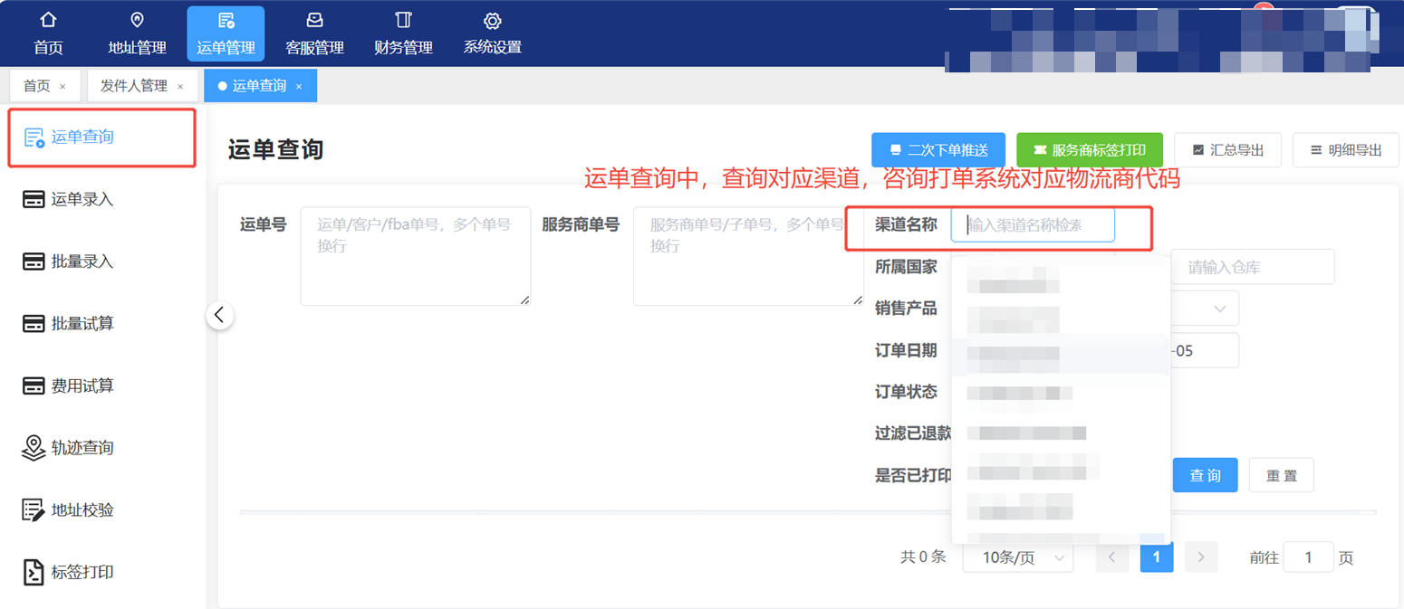Open 地址管理 location pin menu

137,33
